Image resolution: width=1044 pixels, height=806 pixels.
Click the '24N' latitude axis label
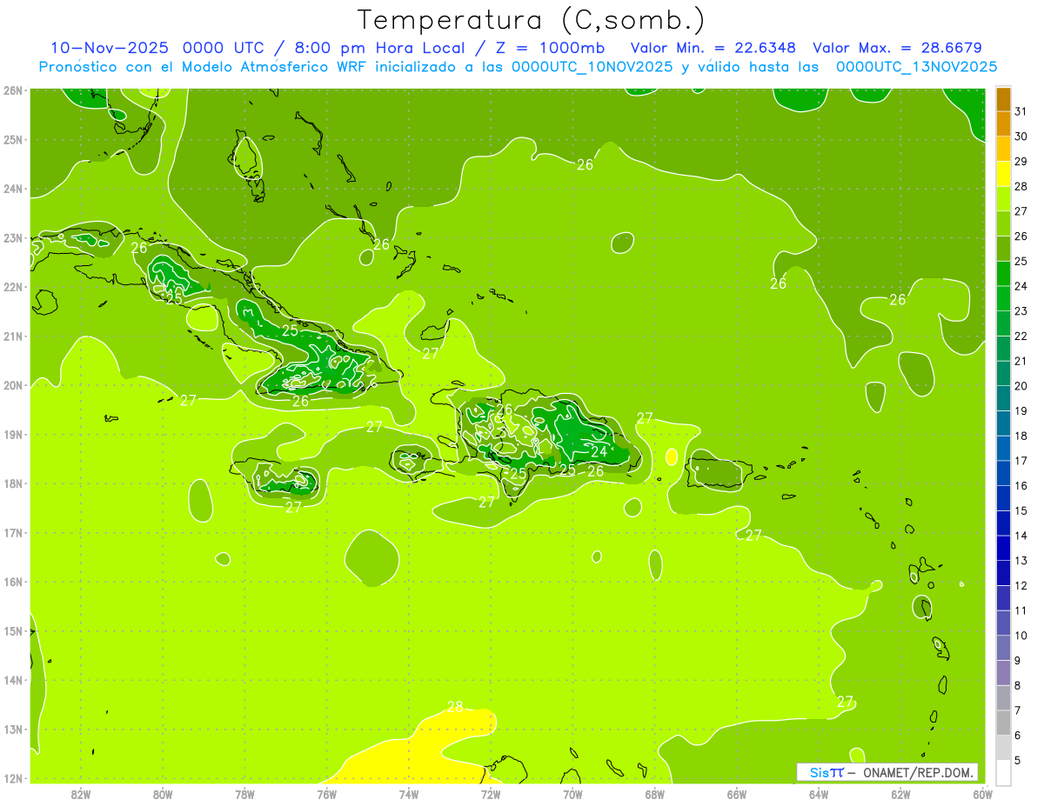pyautogui.click(x=13, y=189)
